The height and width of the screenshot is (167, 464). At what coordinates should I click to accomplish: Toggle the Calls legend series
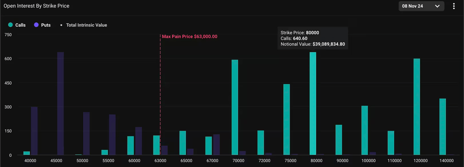pyautogui.click(x=20, y=25)
